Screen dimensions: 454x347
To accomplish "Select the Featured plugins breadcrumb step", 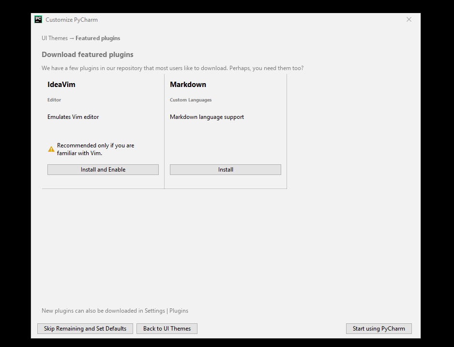I will (98, 38).
